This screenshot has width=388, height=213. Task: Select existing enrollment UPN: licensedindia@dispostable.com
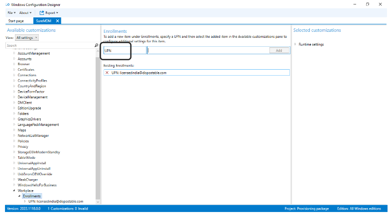pos(196,73)
